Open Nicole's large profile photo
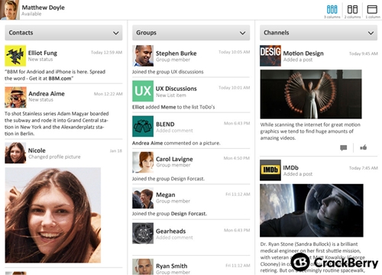 tap(53, 215)
